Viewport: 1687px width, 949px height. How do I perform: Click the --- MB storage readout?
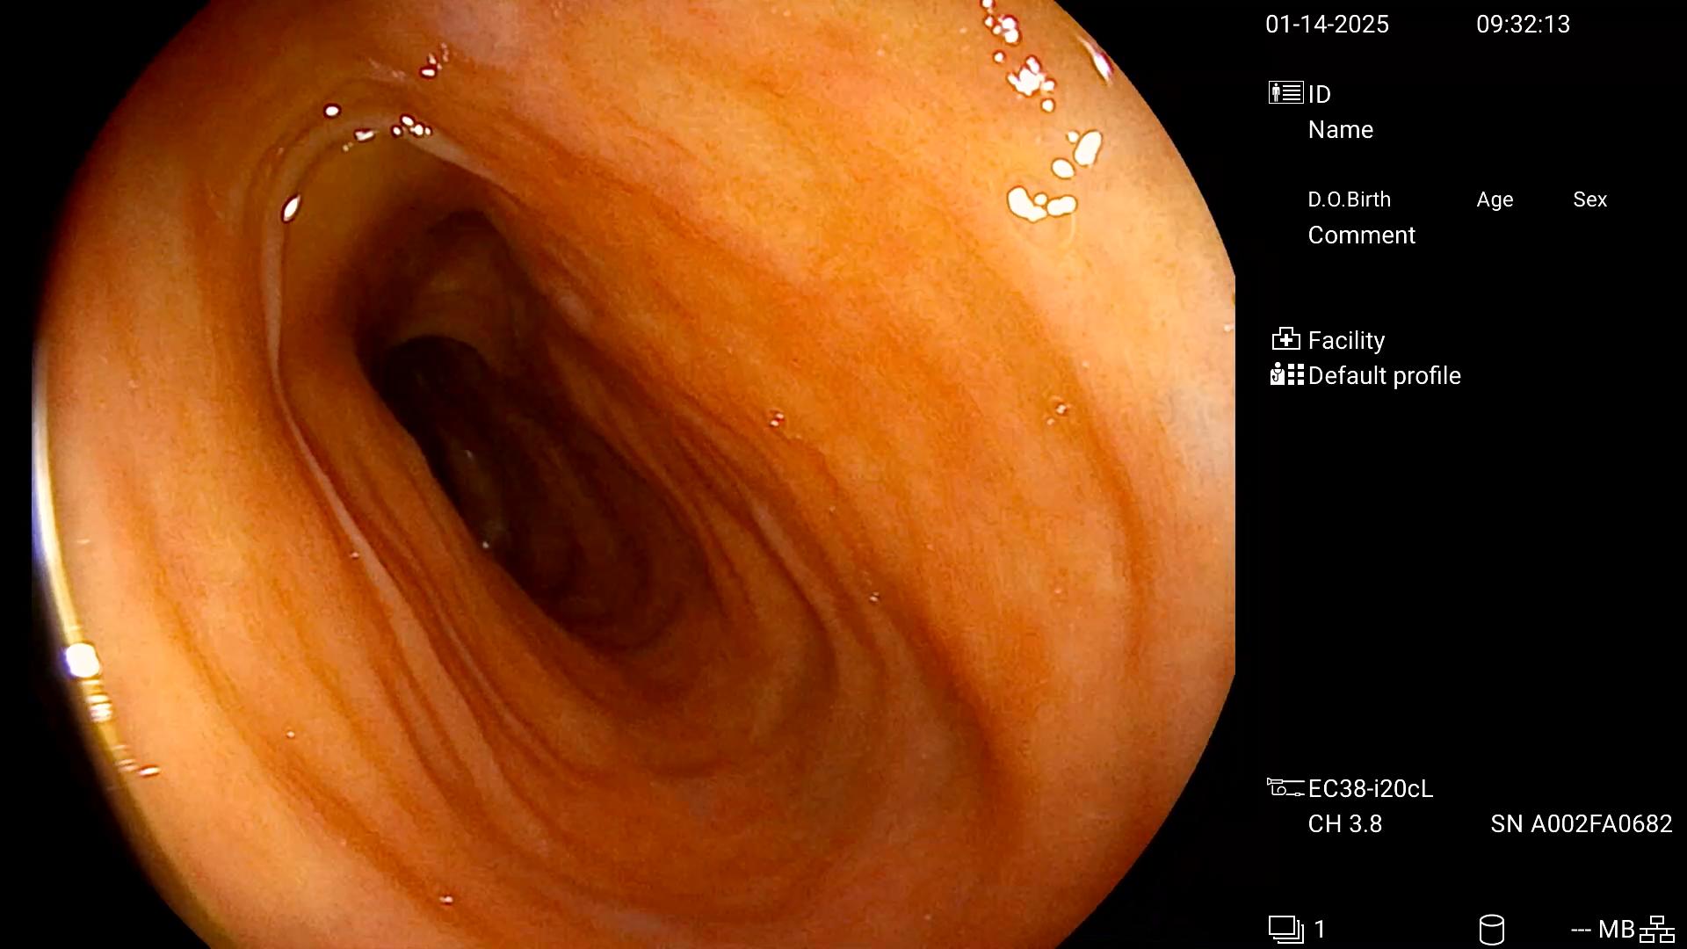[x=1603, y=930]
